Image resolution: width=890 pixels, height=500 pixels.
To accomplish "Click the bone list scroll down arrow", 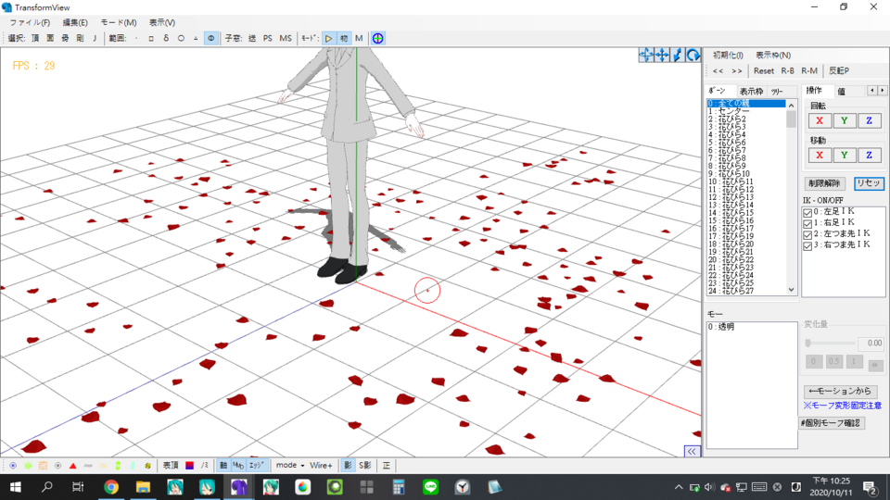I will coord(791,290).
